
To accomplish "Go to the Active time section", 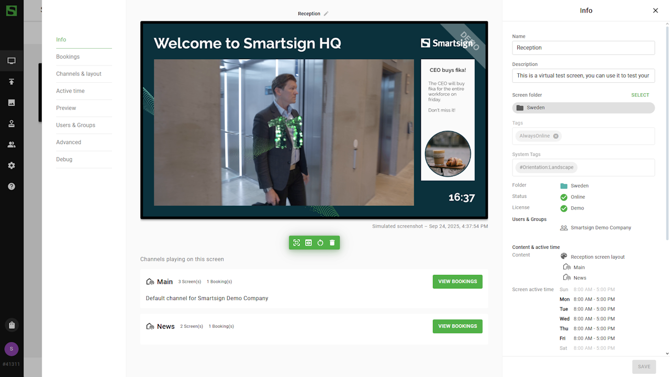I will pyautogui.click(x=71, y=91).
